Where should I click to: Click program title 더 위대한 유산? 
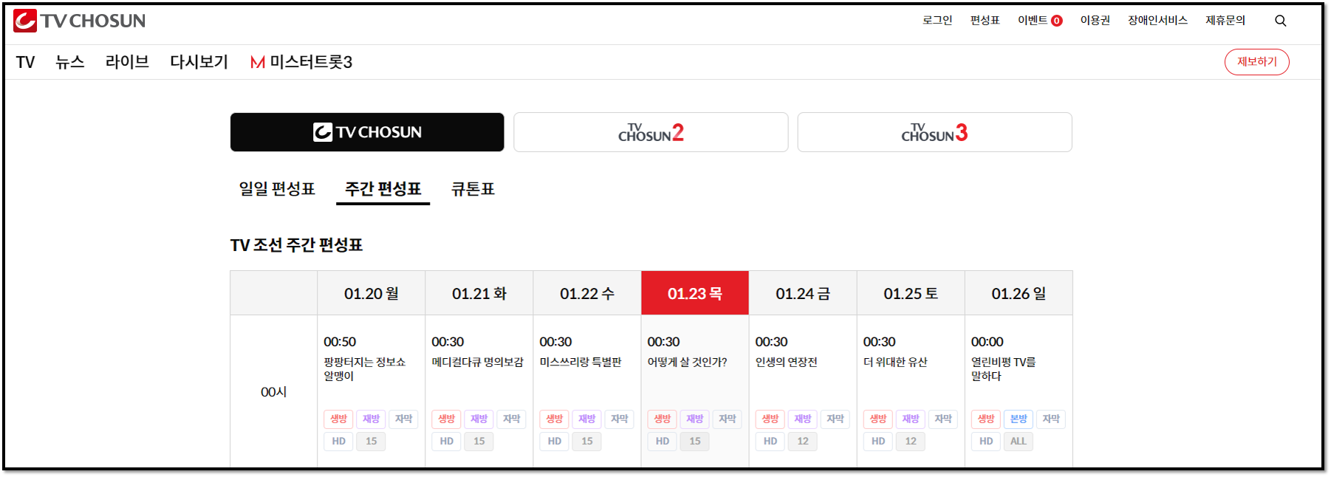[894, 362]
